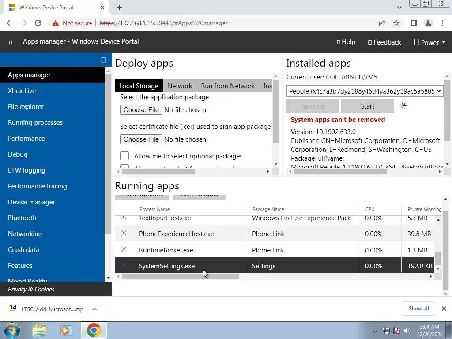Click the volume speaker tray icon
Screen dimensions: 452x339
coord(407,331)
